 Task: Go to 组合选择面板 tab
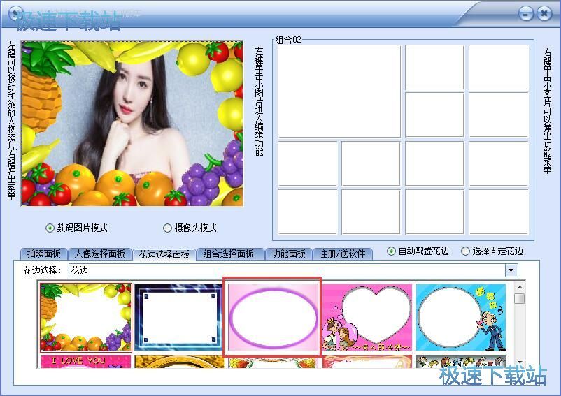229,254
